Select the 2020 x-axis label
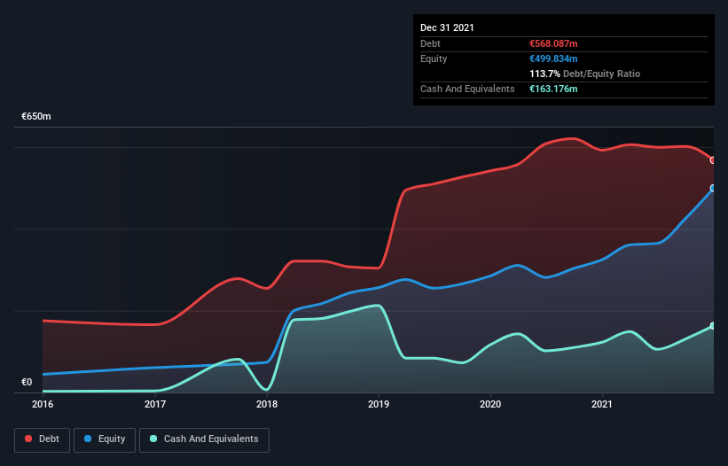Image resolution: width=728 pixels, height=466 pixels. [x=490, y=404]
